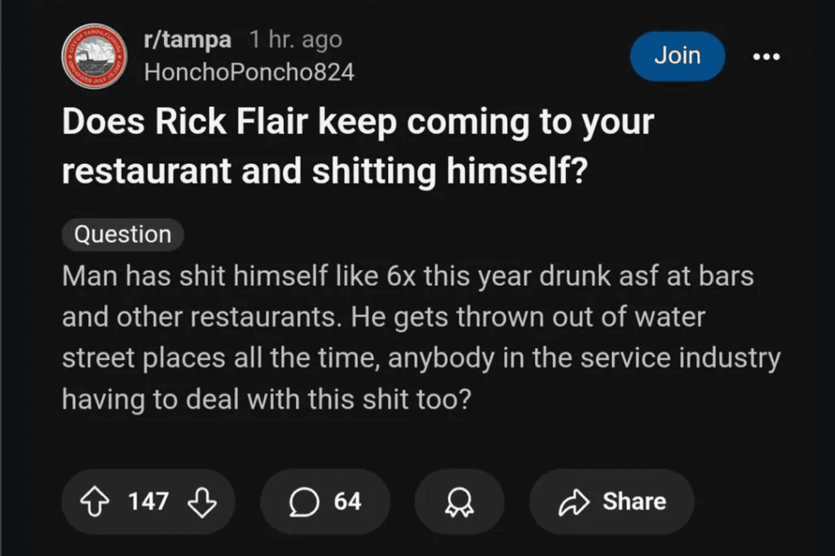Open sharing options via the Share button
The image size is (835, 556).
pos(610,502)
